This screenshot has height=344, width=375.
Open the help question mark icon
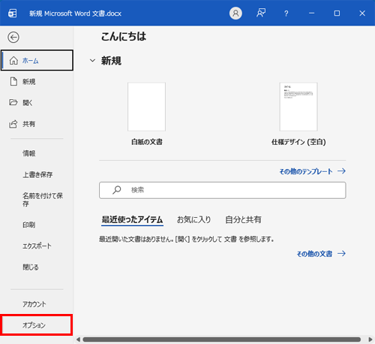[286, 14]
